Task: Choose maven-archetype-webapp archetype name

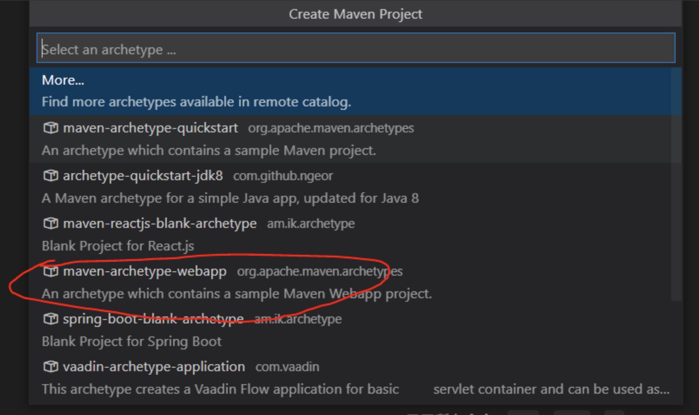Action: point(145,271)
